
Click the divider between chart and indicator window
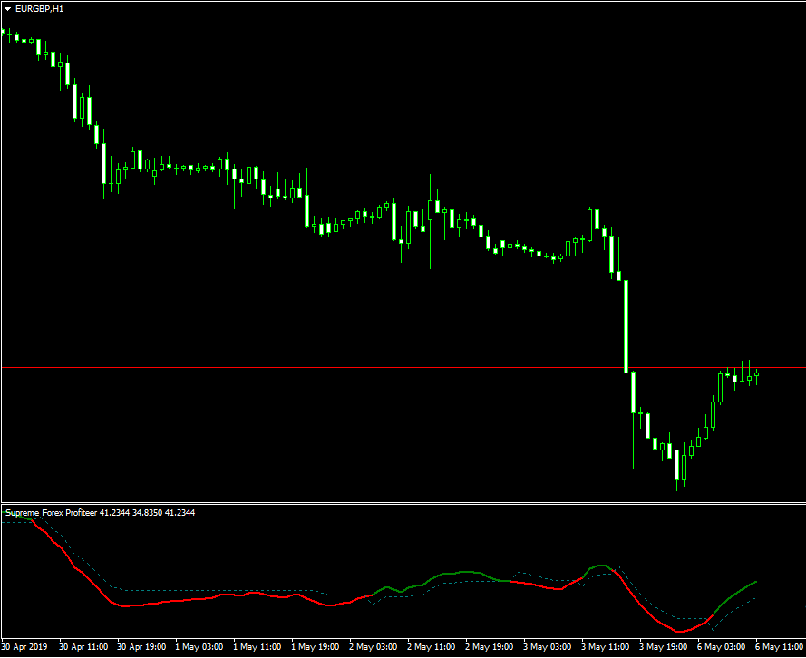[403, 502]
